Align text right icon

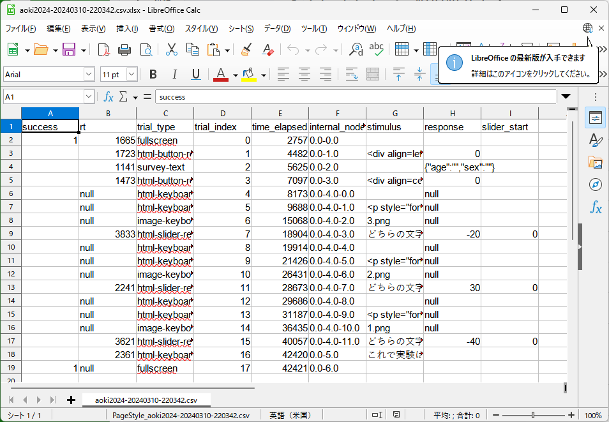(x=326, y=74)
